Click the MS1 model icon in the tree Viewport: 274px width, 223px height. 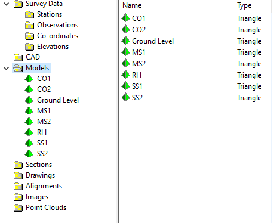pyautogui.click(x=29, y=111)
